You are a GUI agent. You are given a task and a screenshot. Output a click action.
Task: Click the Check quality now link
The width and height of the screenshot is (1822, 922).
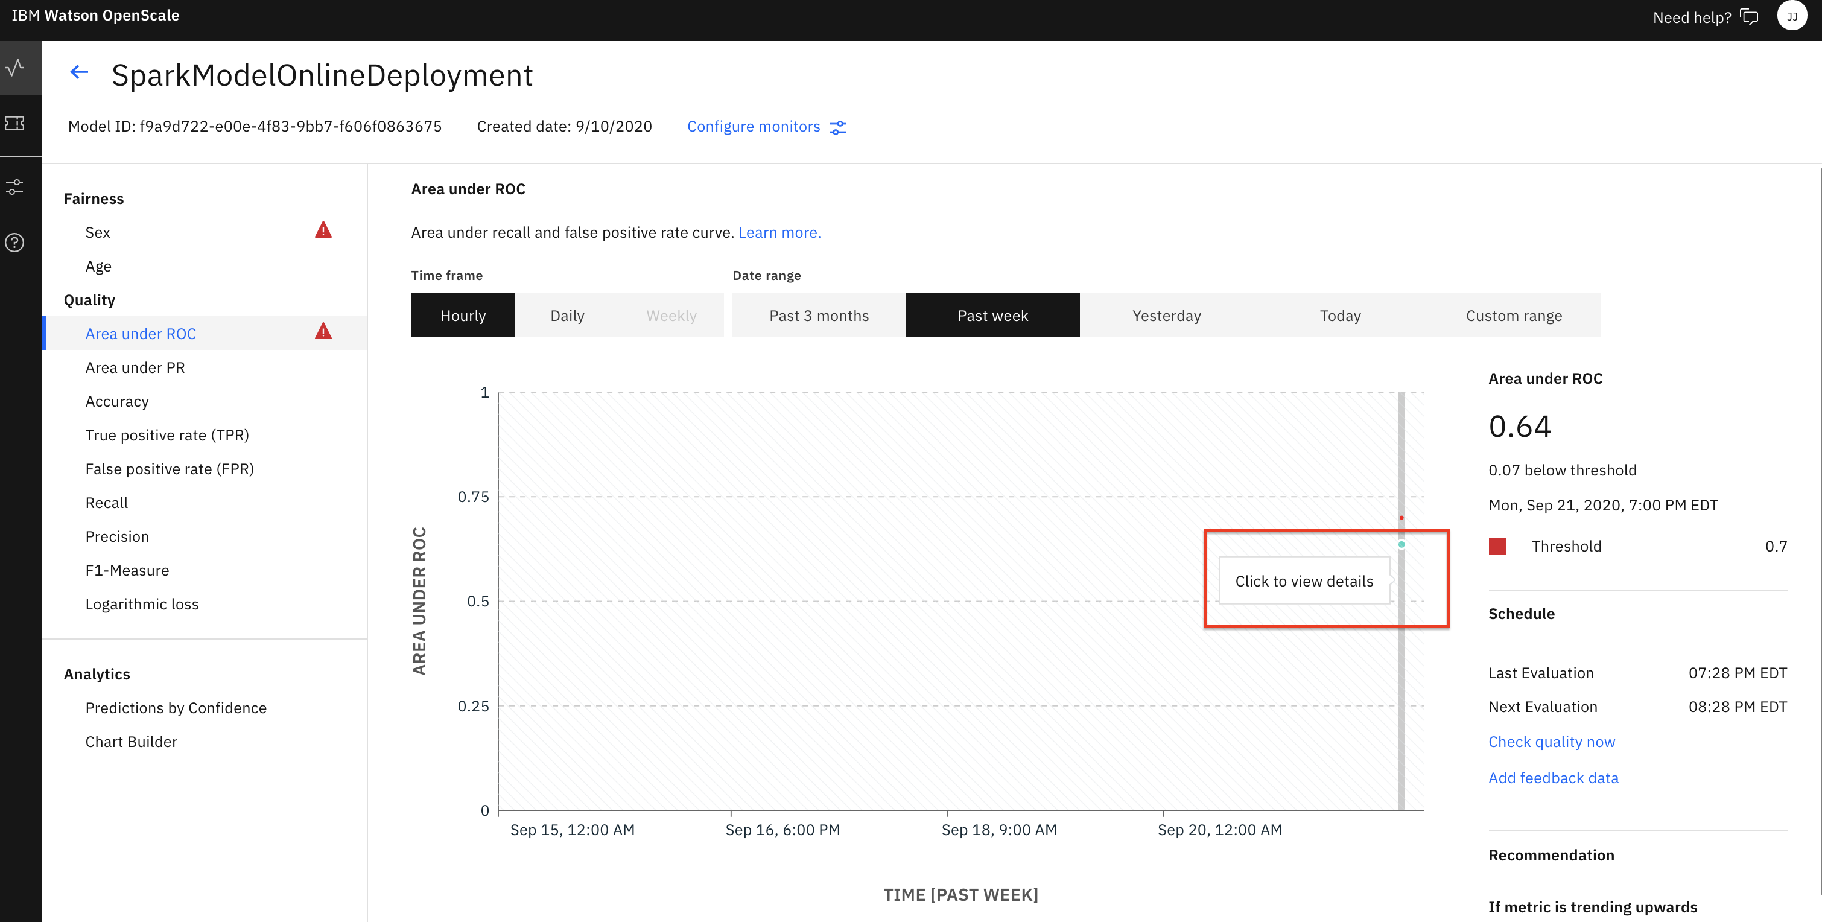[x=1551, y=742]
